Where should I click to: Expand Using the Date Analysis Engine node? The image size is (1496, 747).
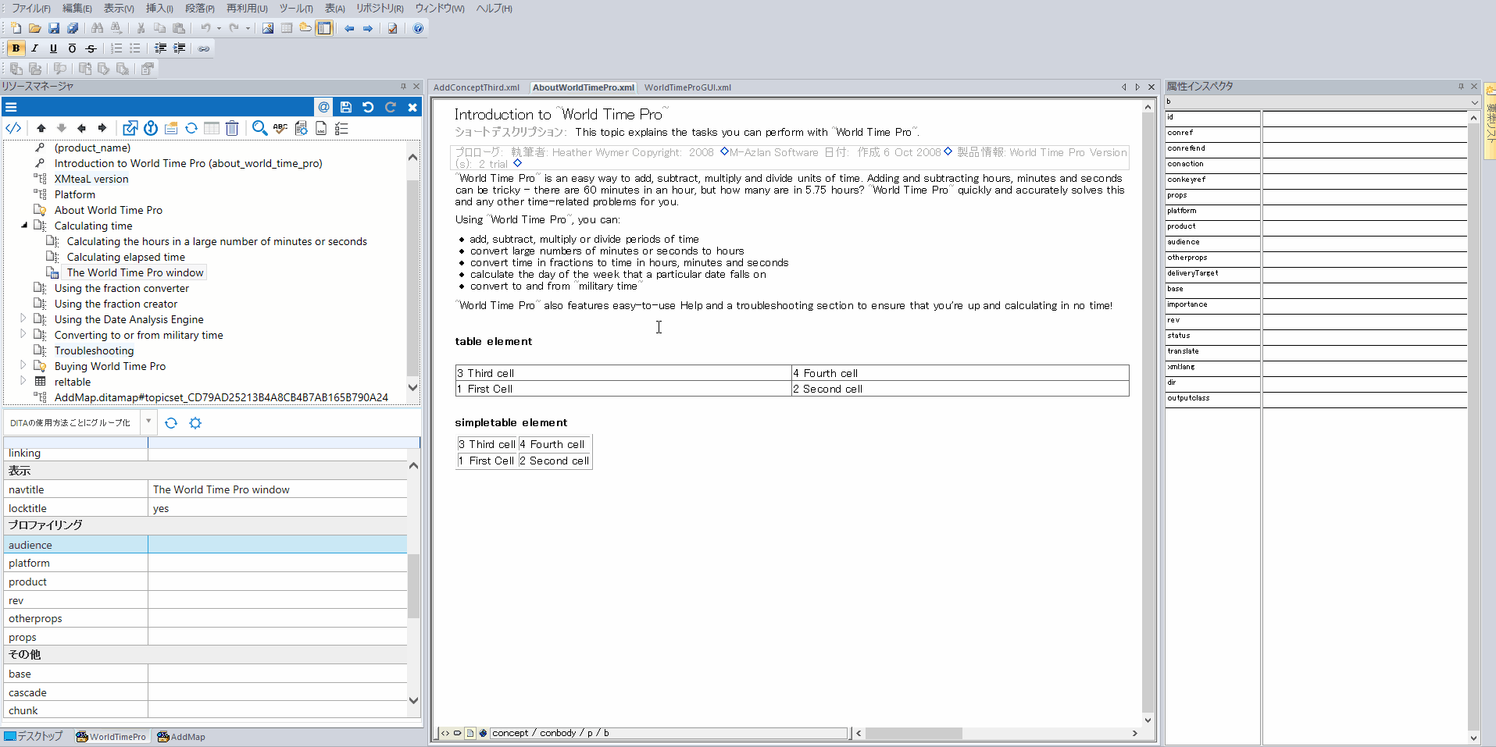[23, 318]
